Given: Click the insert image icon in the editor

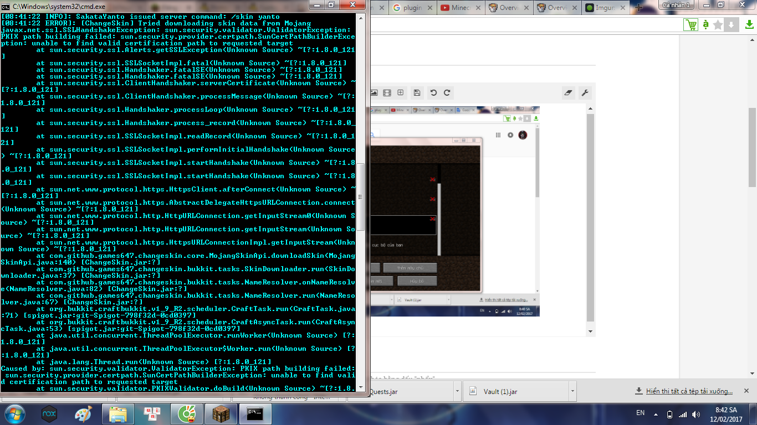Looking at the screenshot, I should (374, 92).
